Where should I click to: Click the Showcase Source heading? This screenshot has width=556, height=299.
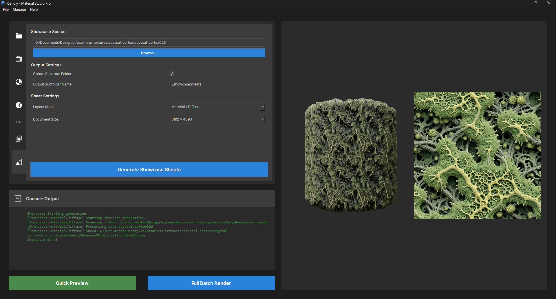48,32
